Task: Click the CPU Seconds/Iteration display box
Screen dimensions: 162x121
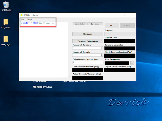Action: point(88,70)
